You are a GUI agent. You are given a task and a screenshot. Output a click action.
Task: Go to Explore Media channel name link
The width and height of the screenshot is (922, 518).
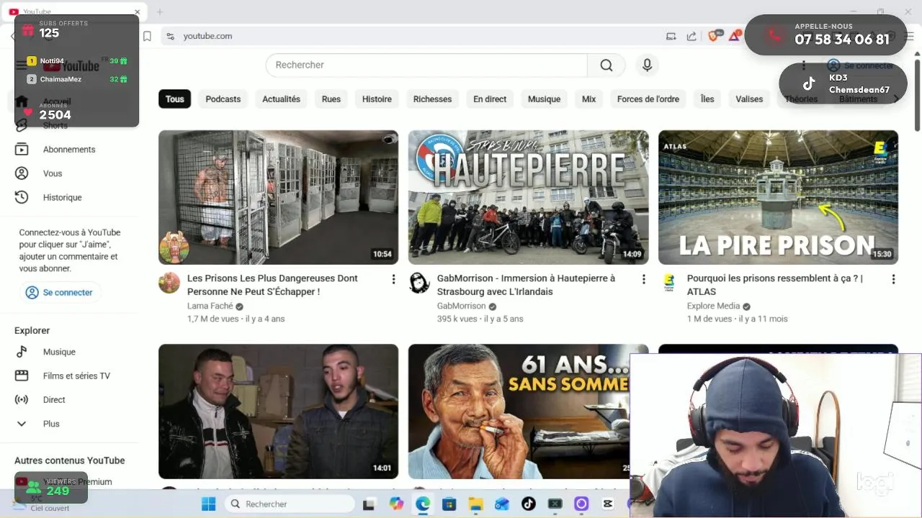pos(713,306)
